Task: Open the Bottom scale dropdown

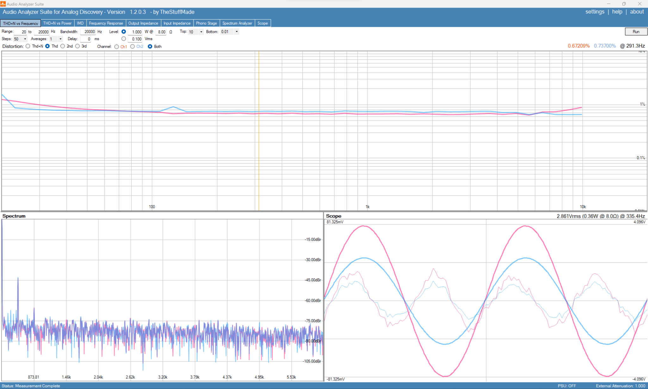Action: click(x=236, y=32)
